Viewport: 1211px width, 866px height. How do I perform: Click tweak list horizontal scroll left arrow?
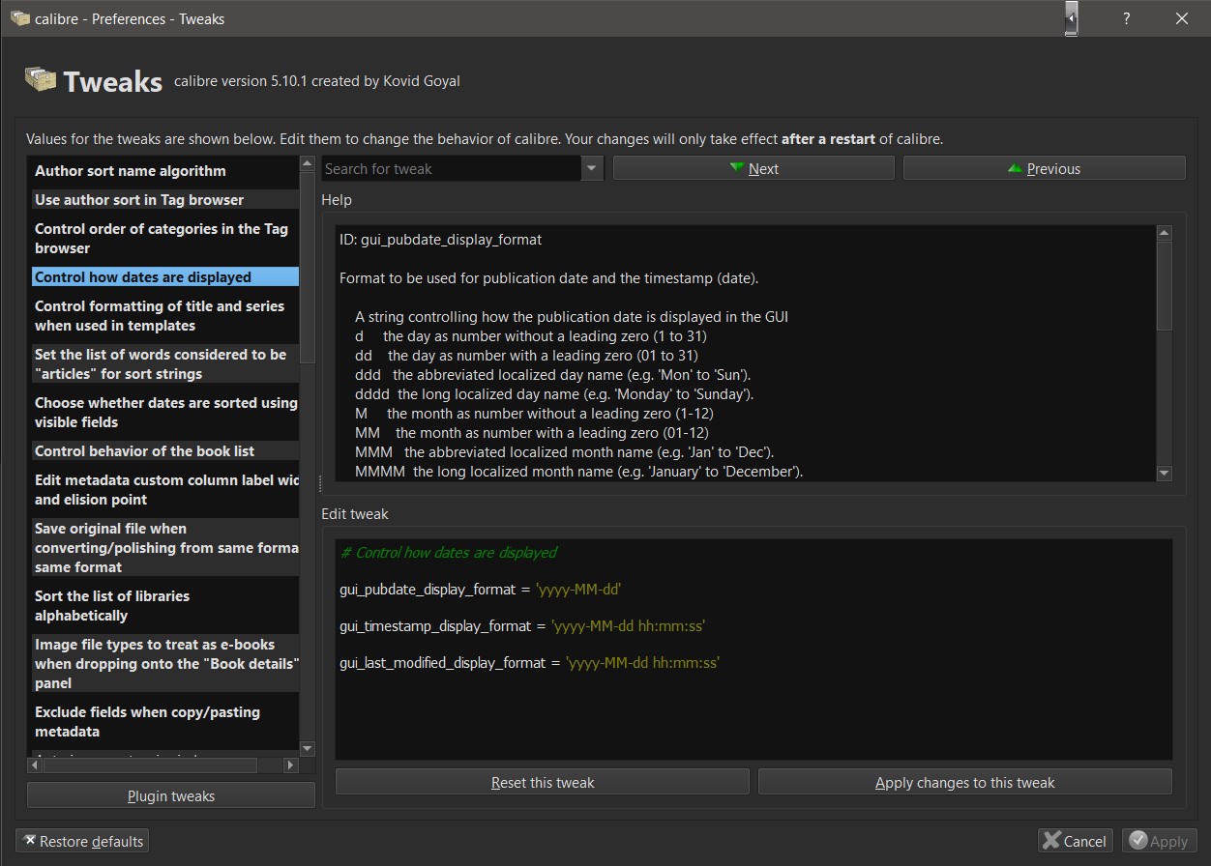tap(36, 765)
